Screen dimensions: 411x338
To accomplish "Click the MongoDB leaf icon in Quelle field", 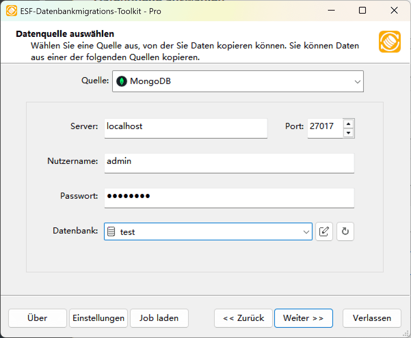I will pos(122,81).
